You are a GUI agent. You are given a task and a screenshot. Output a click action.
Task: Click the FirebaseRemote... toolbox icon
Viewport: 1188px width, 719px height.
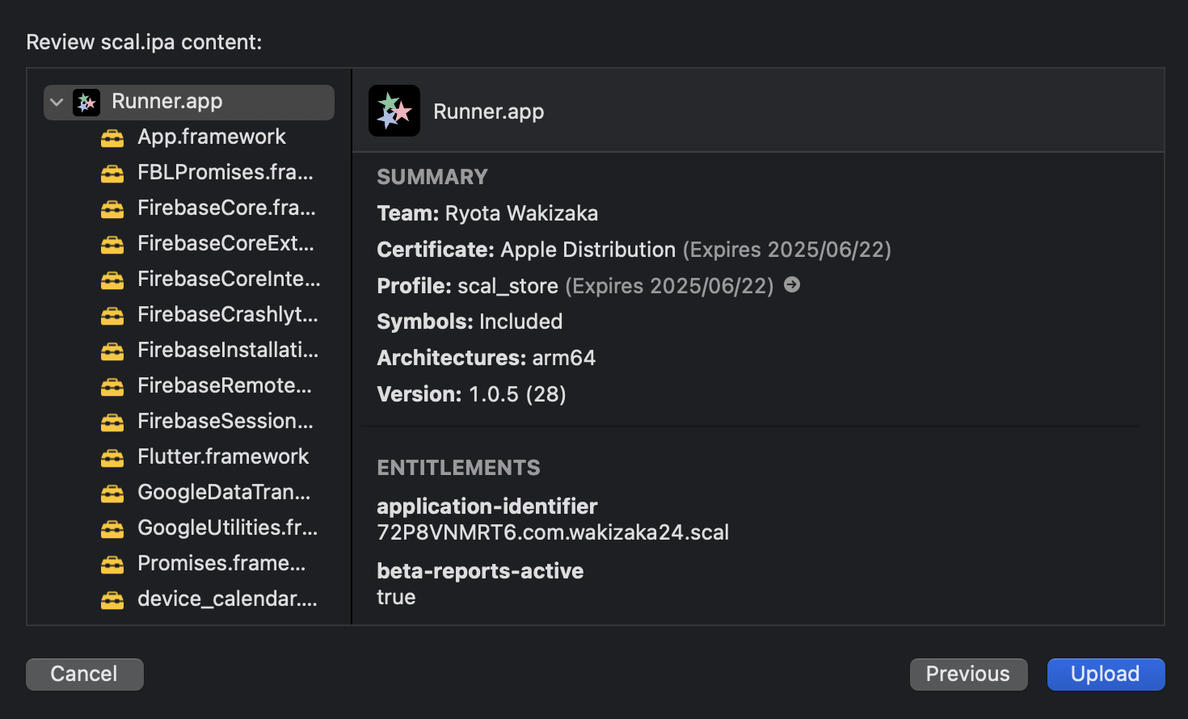click(112, 387)
